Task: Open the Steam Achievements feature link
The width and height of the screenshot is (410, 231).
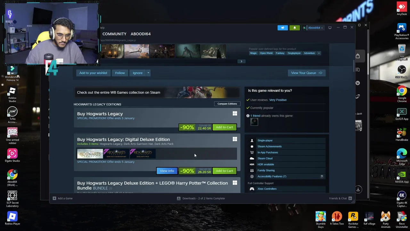Action: click(269, 147)
